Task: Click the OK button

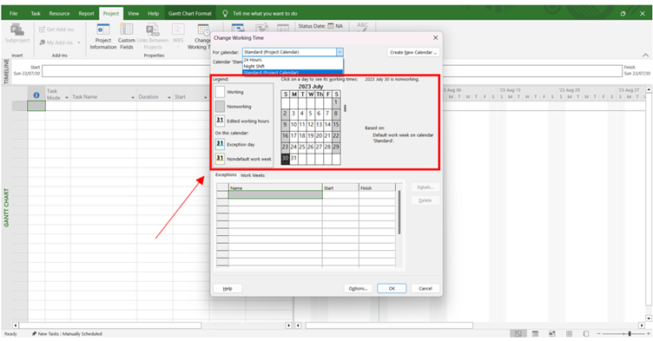Action: [x=392, y=288]
